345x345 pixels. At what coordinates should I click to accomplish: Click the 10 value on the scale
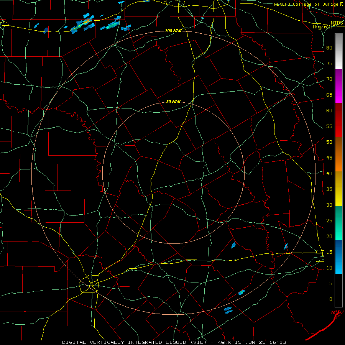(329, 268)
